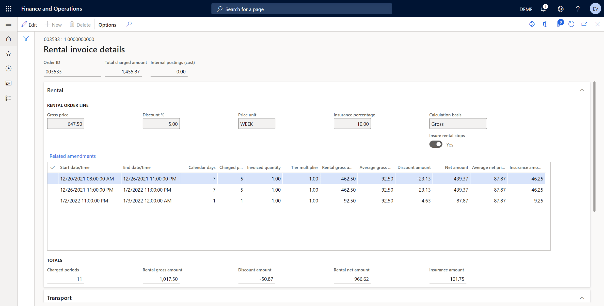The width and height of the screenshot is (604, 306).
Task: Click the Edit button in toolbar
Action: click(x=30, y=25)
